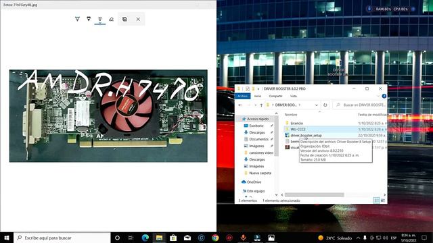The width and height of the screenshot is (433, 243).
Task: Switch to large icons view layout
Action: click(383, 200)
